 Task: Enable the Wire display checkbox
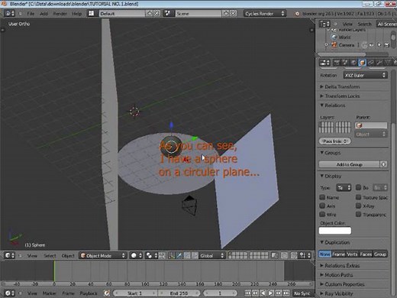click(x=322, y=214)
